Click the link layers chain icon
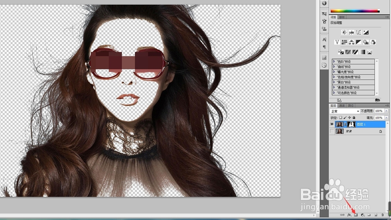 pos(343,215)
